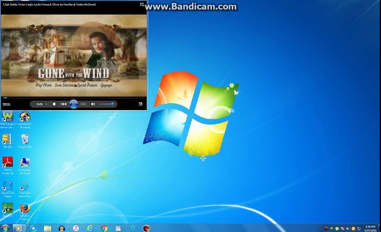Open the Computer shortcut on desktop
381x232 pixels.
pyautogui.click(x=25, y=166)
